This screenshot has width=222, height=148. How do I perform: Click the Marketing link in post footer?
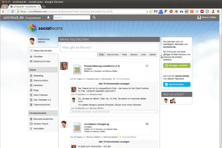tap(107, 79)
